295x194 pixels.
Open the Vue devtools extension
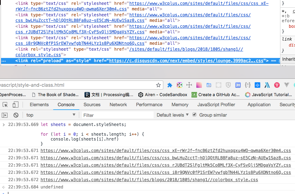click(287, 85)
